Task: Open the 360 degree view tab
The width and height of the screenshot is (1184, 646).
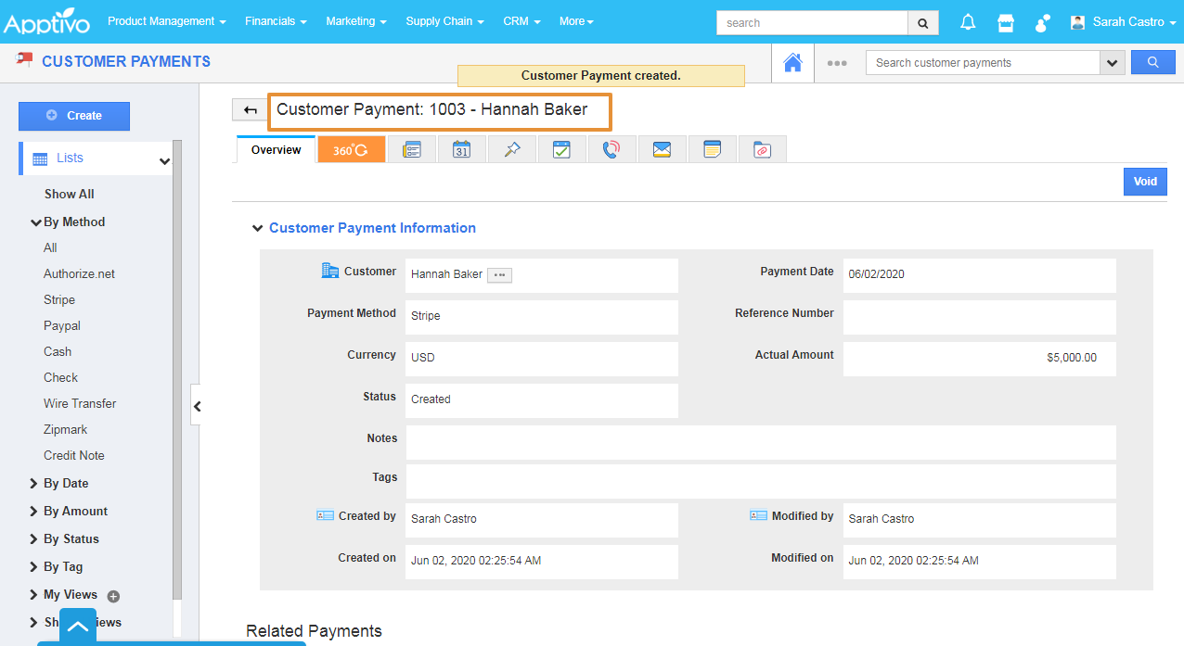Action: click(351, 150)
